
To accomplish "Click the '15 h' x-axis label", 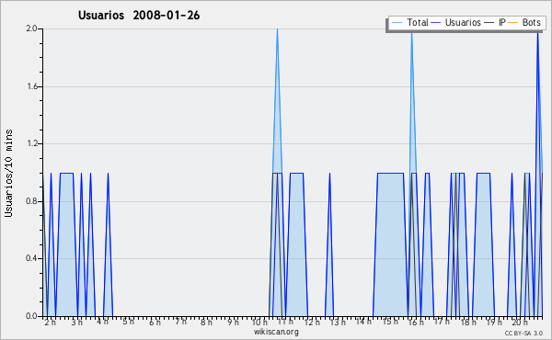I will (390, 322).
